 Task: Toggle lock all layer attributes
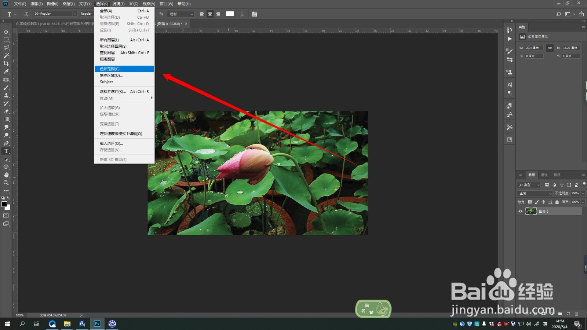tap(557, 202)
